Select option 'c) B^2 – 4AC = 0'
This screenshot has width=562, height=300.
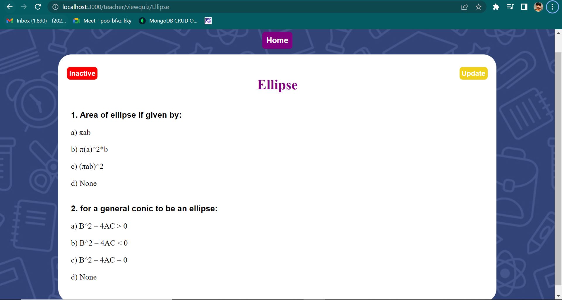tap(99, 260)
